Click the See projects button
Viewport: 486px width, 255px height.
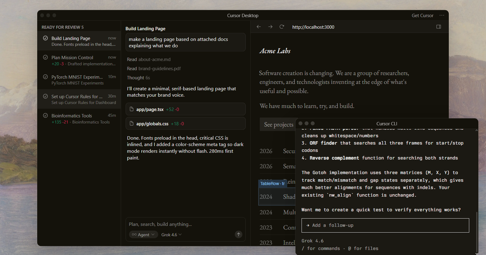click(x=279, y=125)
